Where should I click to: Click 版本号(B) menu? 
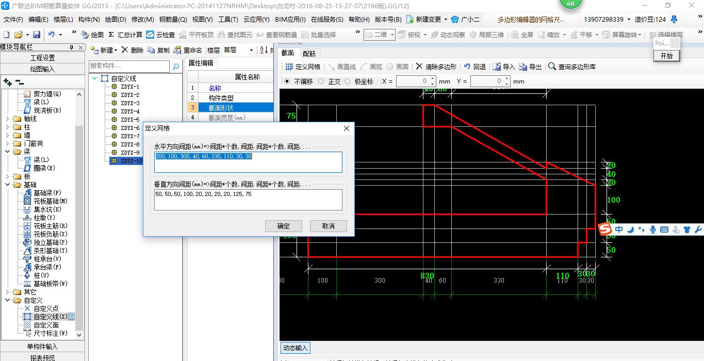[x=388, y=19]
